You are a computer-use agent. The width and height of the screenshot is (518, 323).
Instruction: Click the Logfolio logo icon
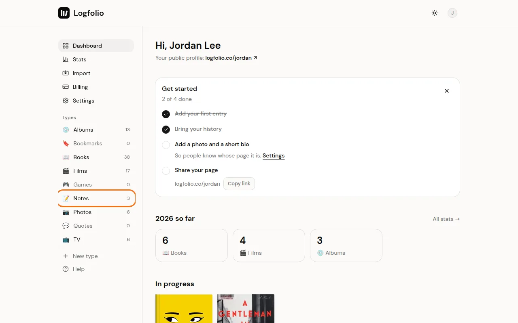pyautogui.click(x=64, y=13)
